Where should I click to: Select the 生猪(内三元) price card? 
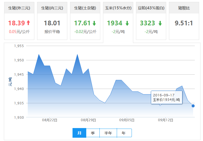[x=52, y=21]
